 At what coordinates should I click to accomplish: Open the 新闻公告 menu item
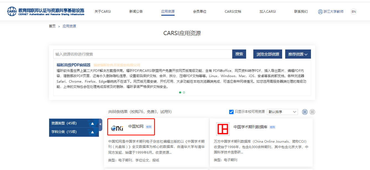tap(136, 12)
